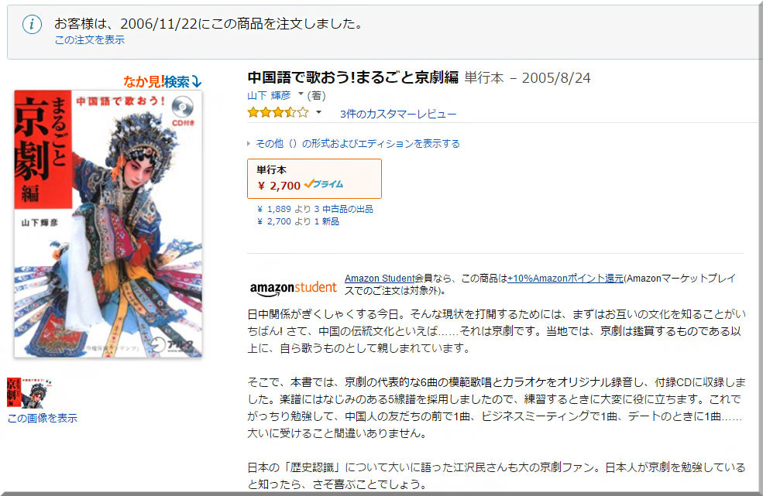Select the 単行本 ¥2,700 format box

click(314, 179)
